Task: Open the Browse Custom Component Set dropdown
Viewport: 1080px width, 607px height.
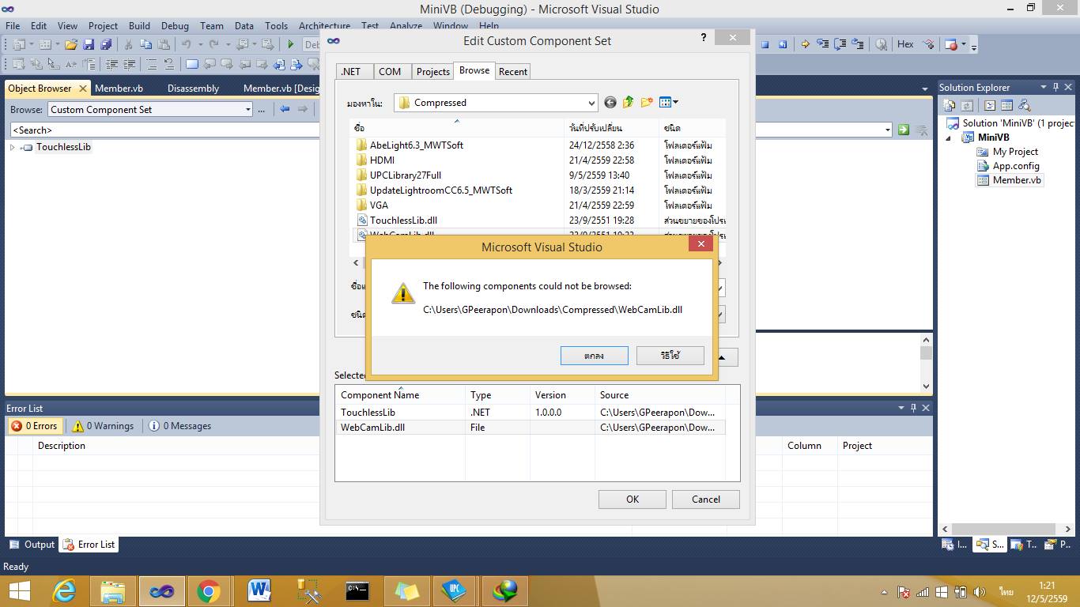Action: pyautogui.click(x=247, y=109)
